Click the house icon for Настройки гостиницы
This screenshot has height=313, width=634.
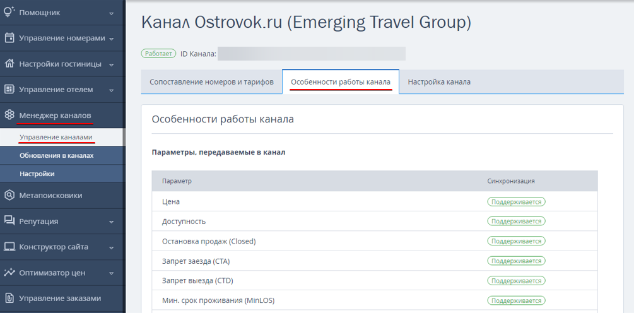click(x=9, y=64)
